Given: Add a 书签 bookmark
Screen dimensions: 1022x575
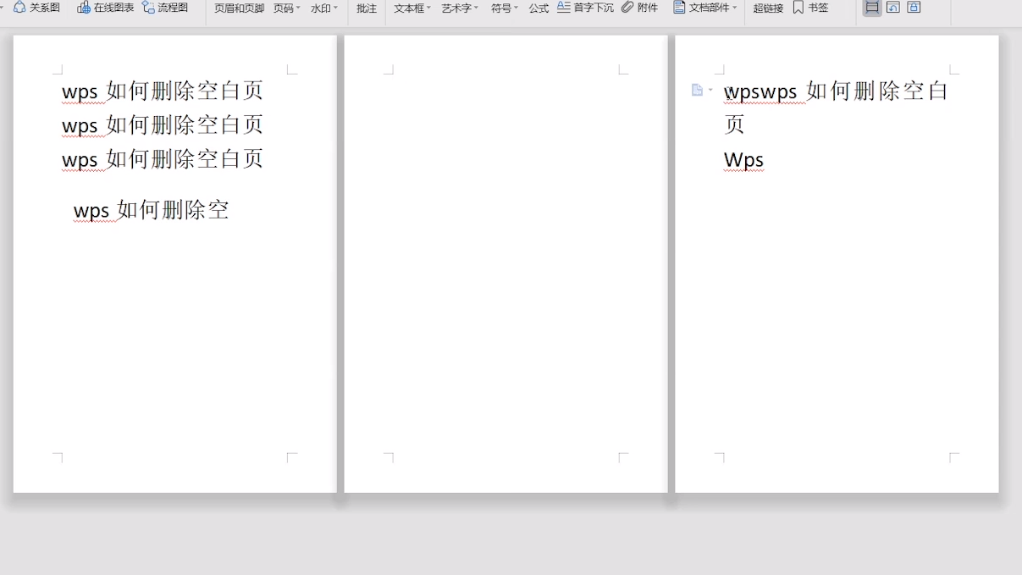Looking at the screenshot, I should tap(798, 8).
